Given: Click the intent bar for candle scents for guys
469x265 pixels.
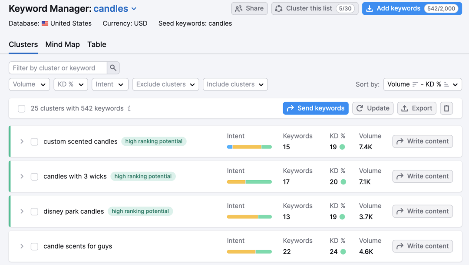Looking at the screenshot, I should pos(249,252).
